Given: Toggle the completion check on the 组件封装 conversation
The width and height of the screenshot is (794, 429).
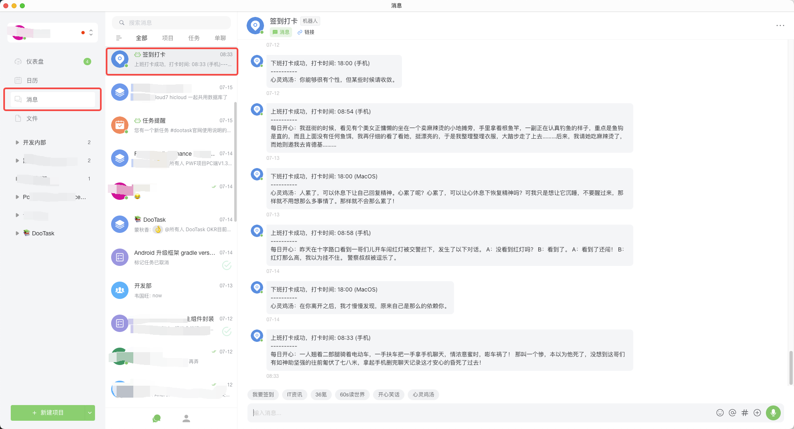Looking at the screenshot, I should click(227, 331).
